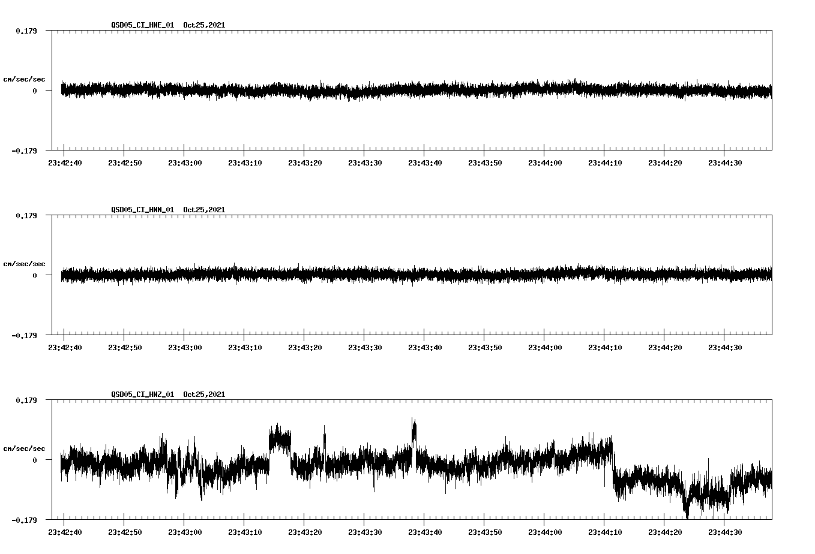This screenshot has height=554, width=815.
Task: Click the 23:44:20 time label under HNN plot
Action: click(x=665, y=347)
